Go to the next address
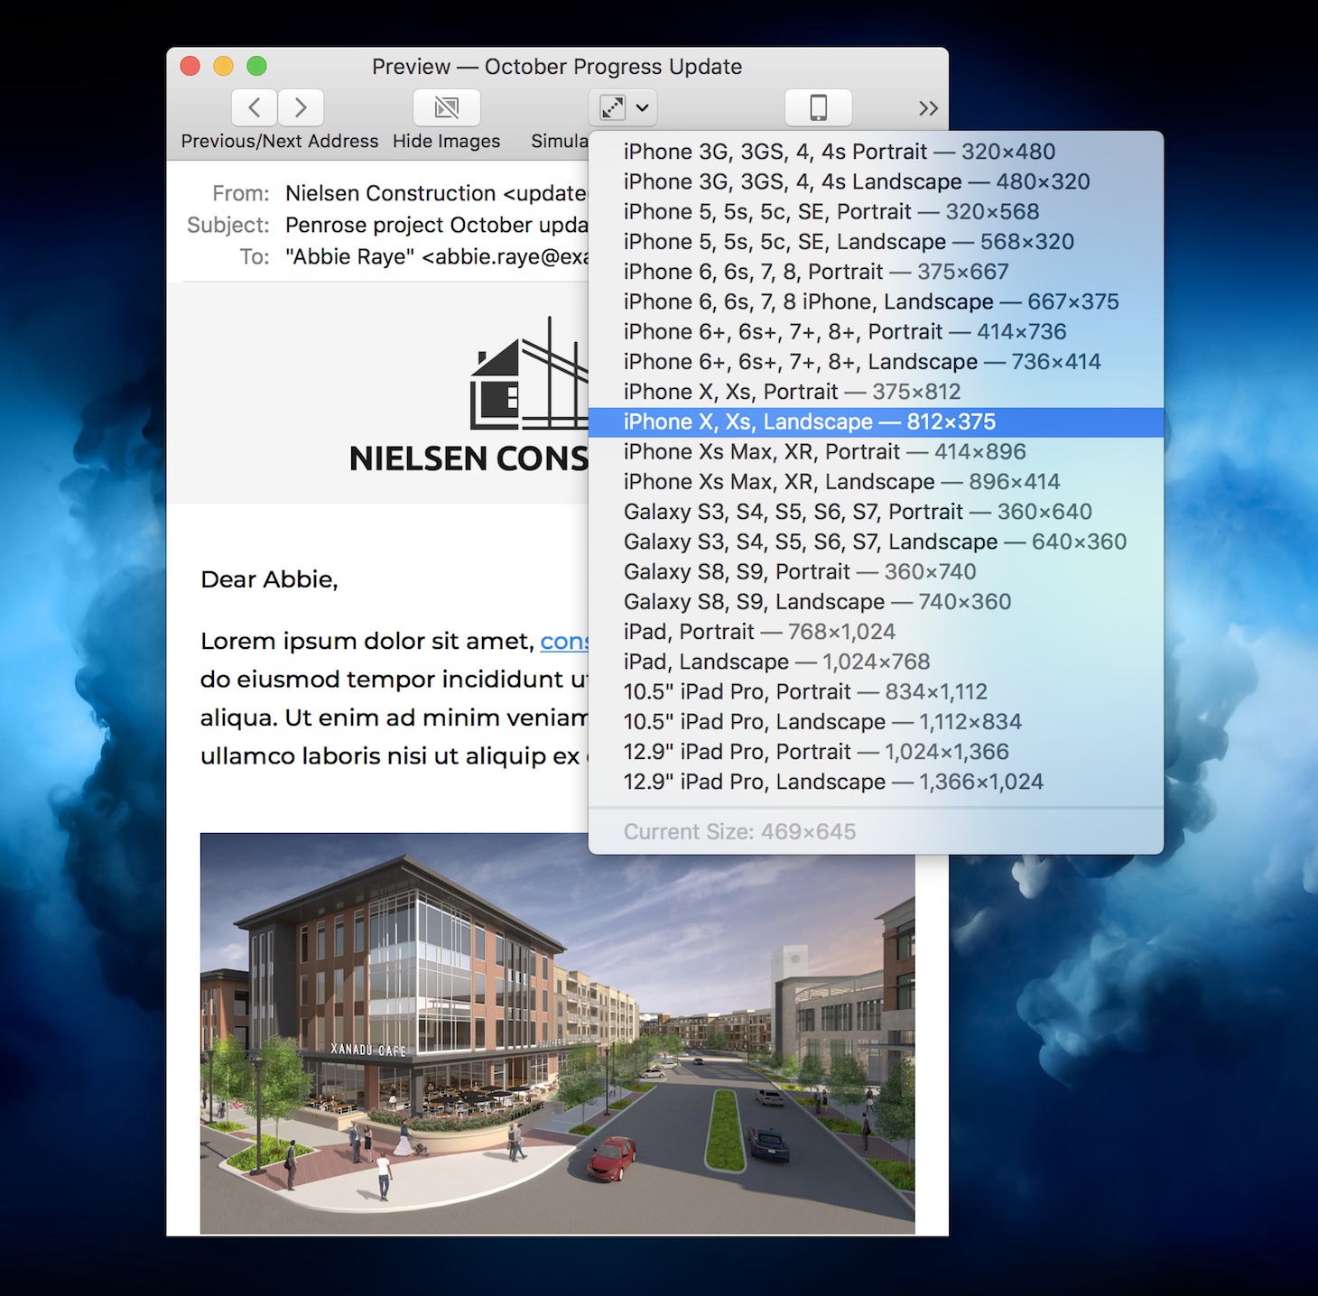Screen dimensions: 1318x1296 point(301,107)
